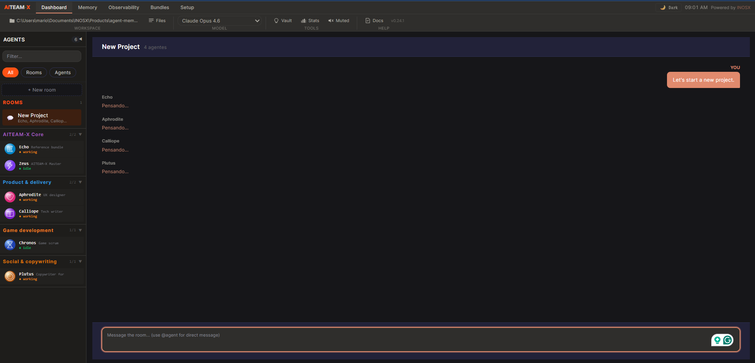755x363 pixels.
Task: Click the Files icon in the toolbar
Action: click(157, 21)
